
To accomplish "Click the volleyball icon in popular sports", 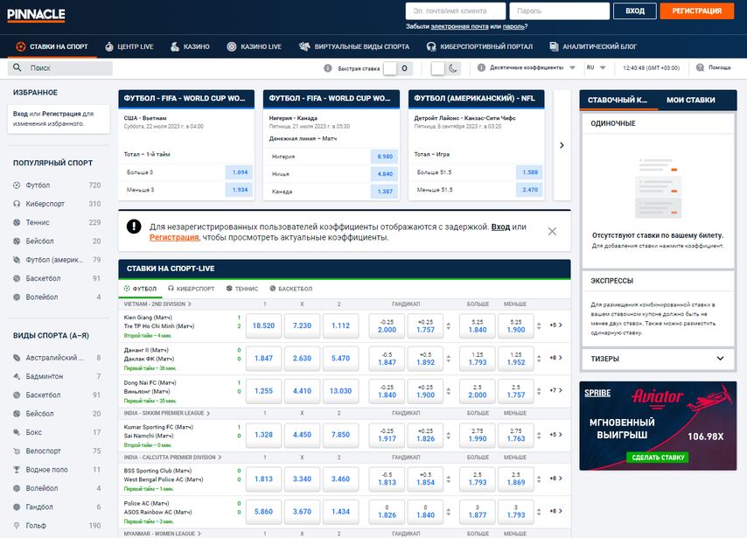I will pyautogui.click(x=17, y=297).
